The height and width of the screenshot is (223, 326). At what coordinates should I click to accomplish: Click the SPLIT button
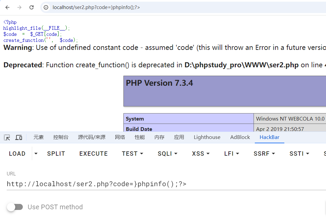pos(56,154)
